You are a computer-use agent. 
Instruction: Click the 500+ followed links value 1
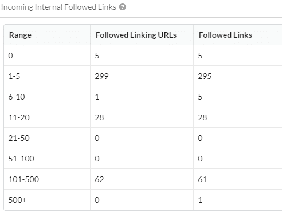[200, 200]
